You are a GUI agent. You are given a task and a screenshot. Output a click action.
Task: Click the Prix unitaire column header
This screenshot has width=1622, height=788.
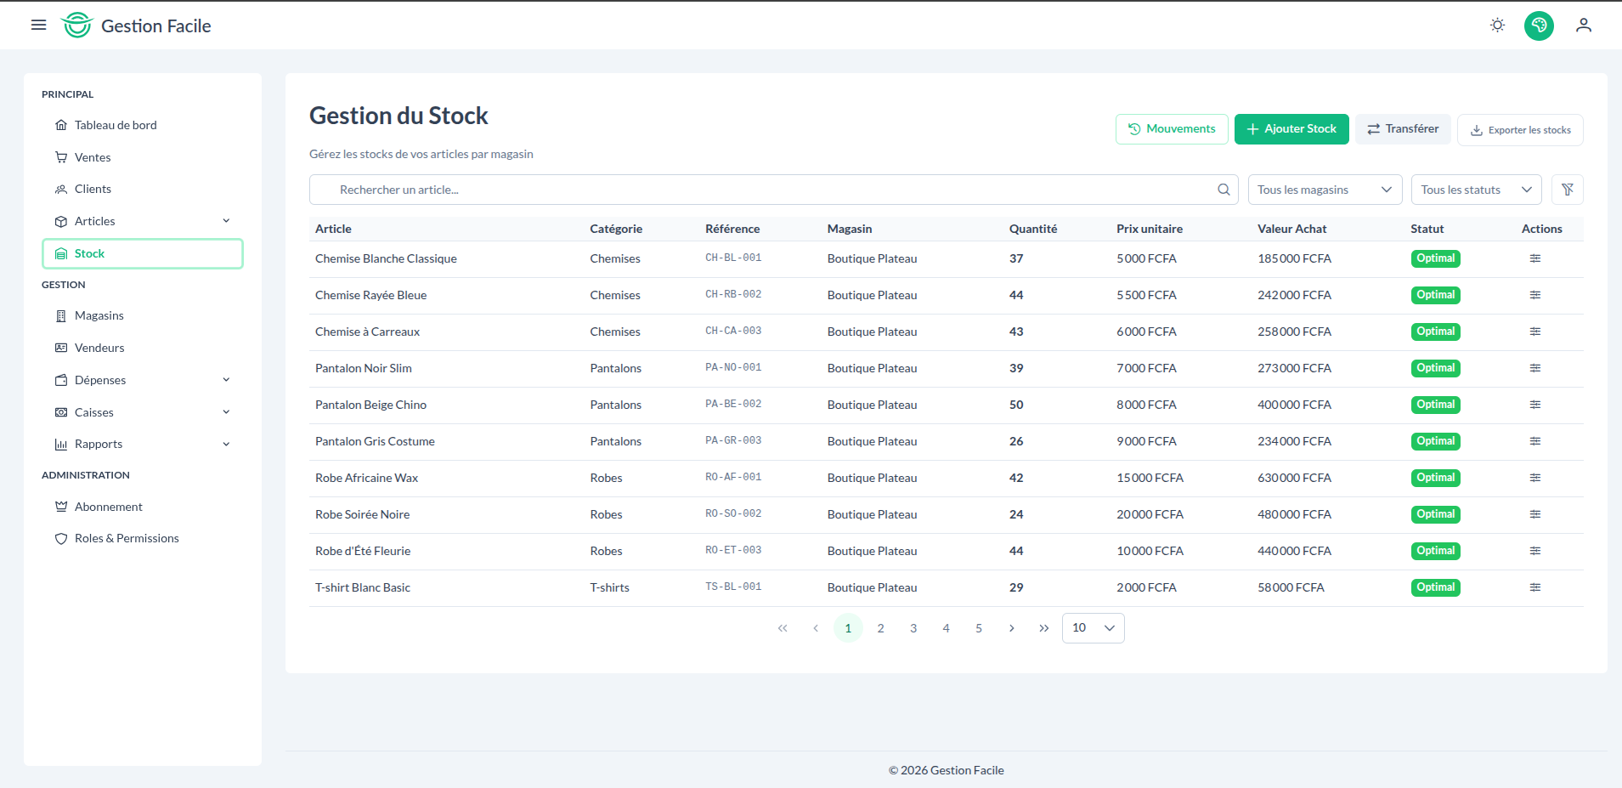pos(1150,229)
